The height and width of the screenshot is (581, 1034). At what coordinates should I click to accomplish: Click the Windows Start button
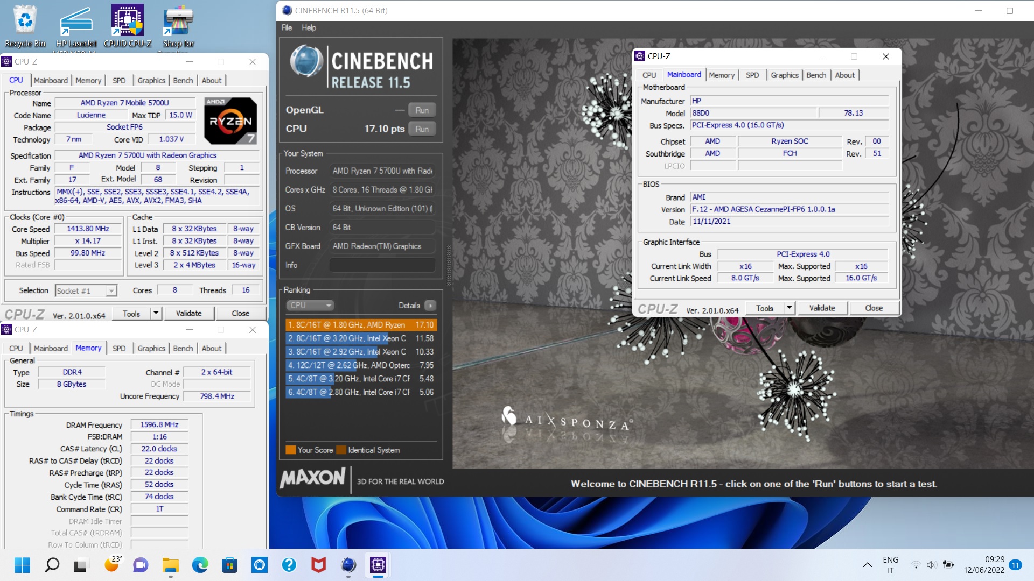[x=22, y=565]
